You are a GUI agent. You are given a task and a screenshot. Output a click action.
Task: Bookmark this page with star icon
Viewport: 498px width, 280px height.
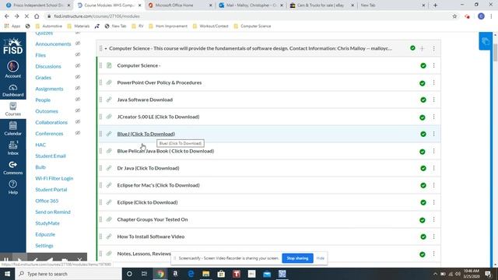[454, 16]
